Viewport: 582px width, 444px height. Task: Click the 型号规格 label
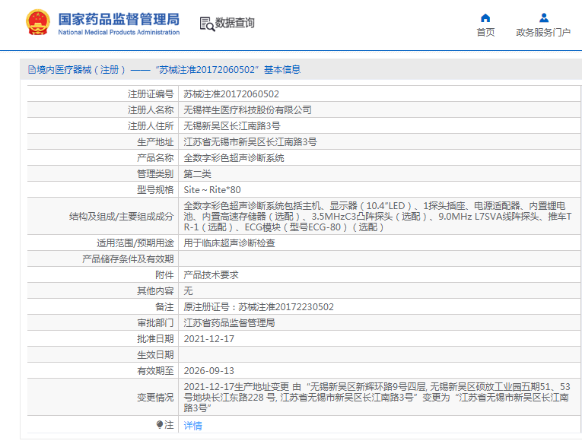coord(155,190)
